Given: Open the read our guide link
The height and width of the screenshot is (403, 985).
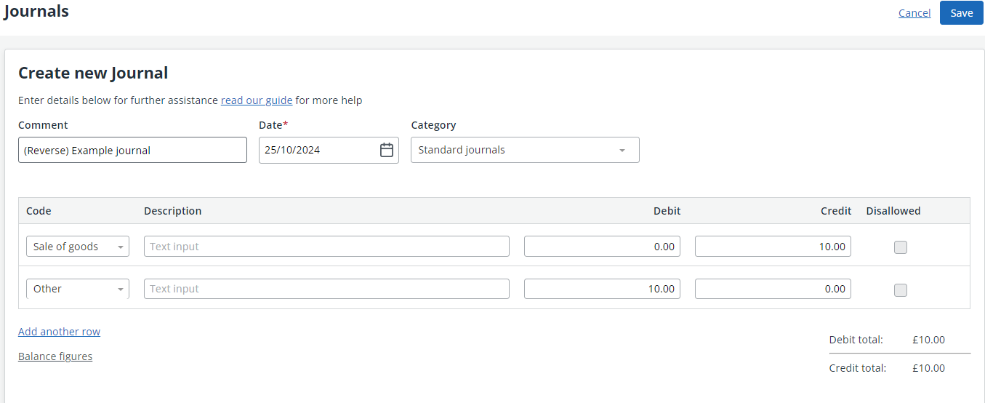Looking at the screenshot, I should [257, 100].
